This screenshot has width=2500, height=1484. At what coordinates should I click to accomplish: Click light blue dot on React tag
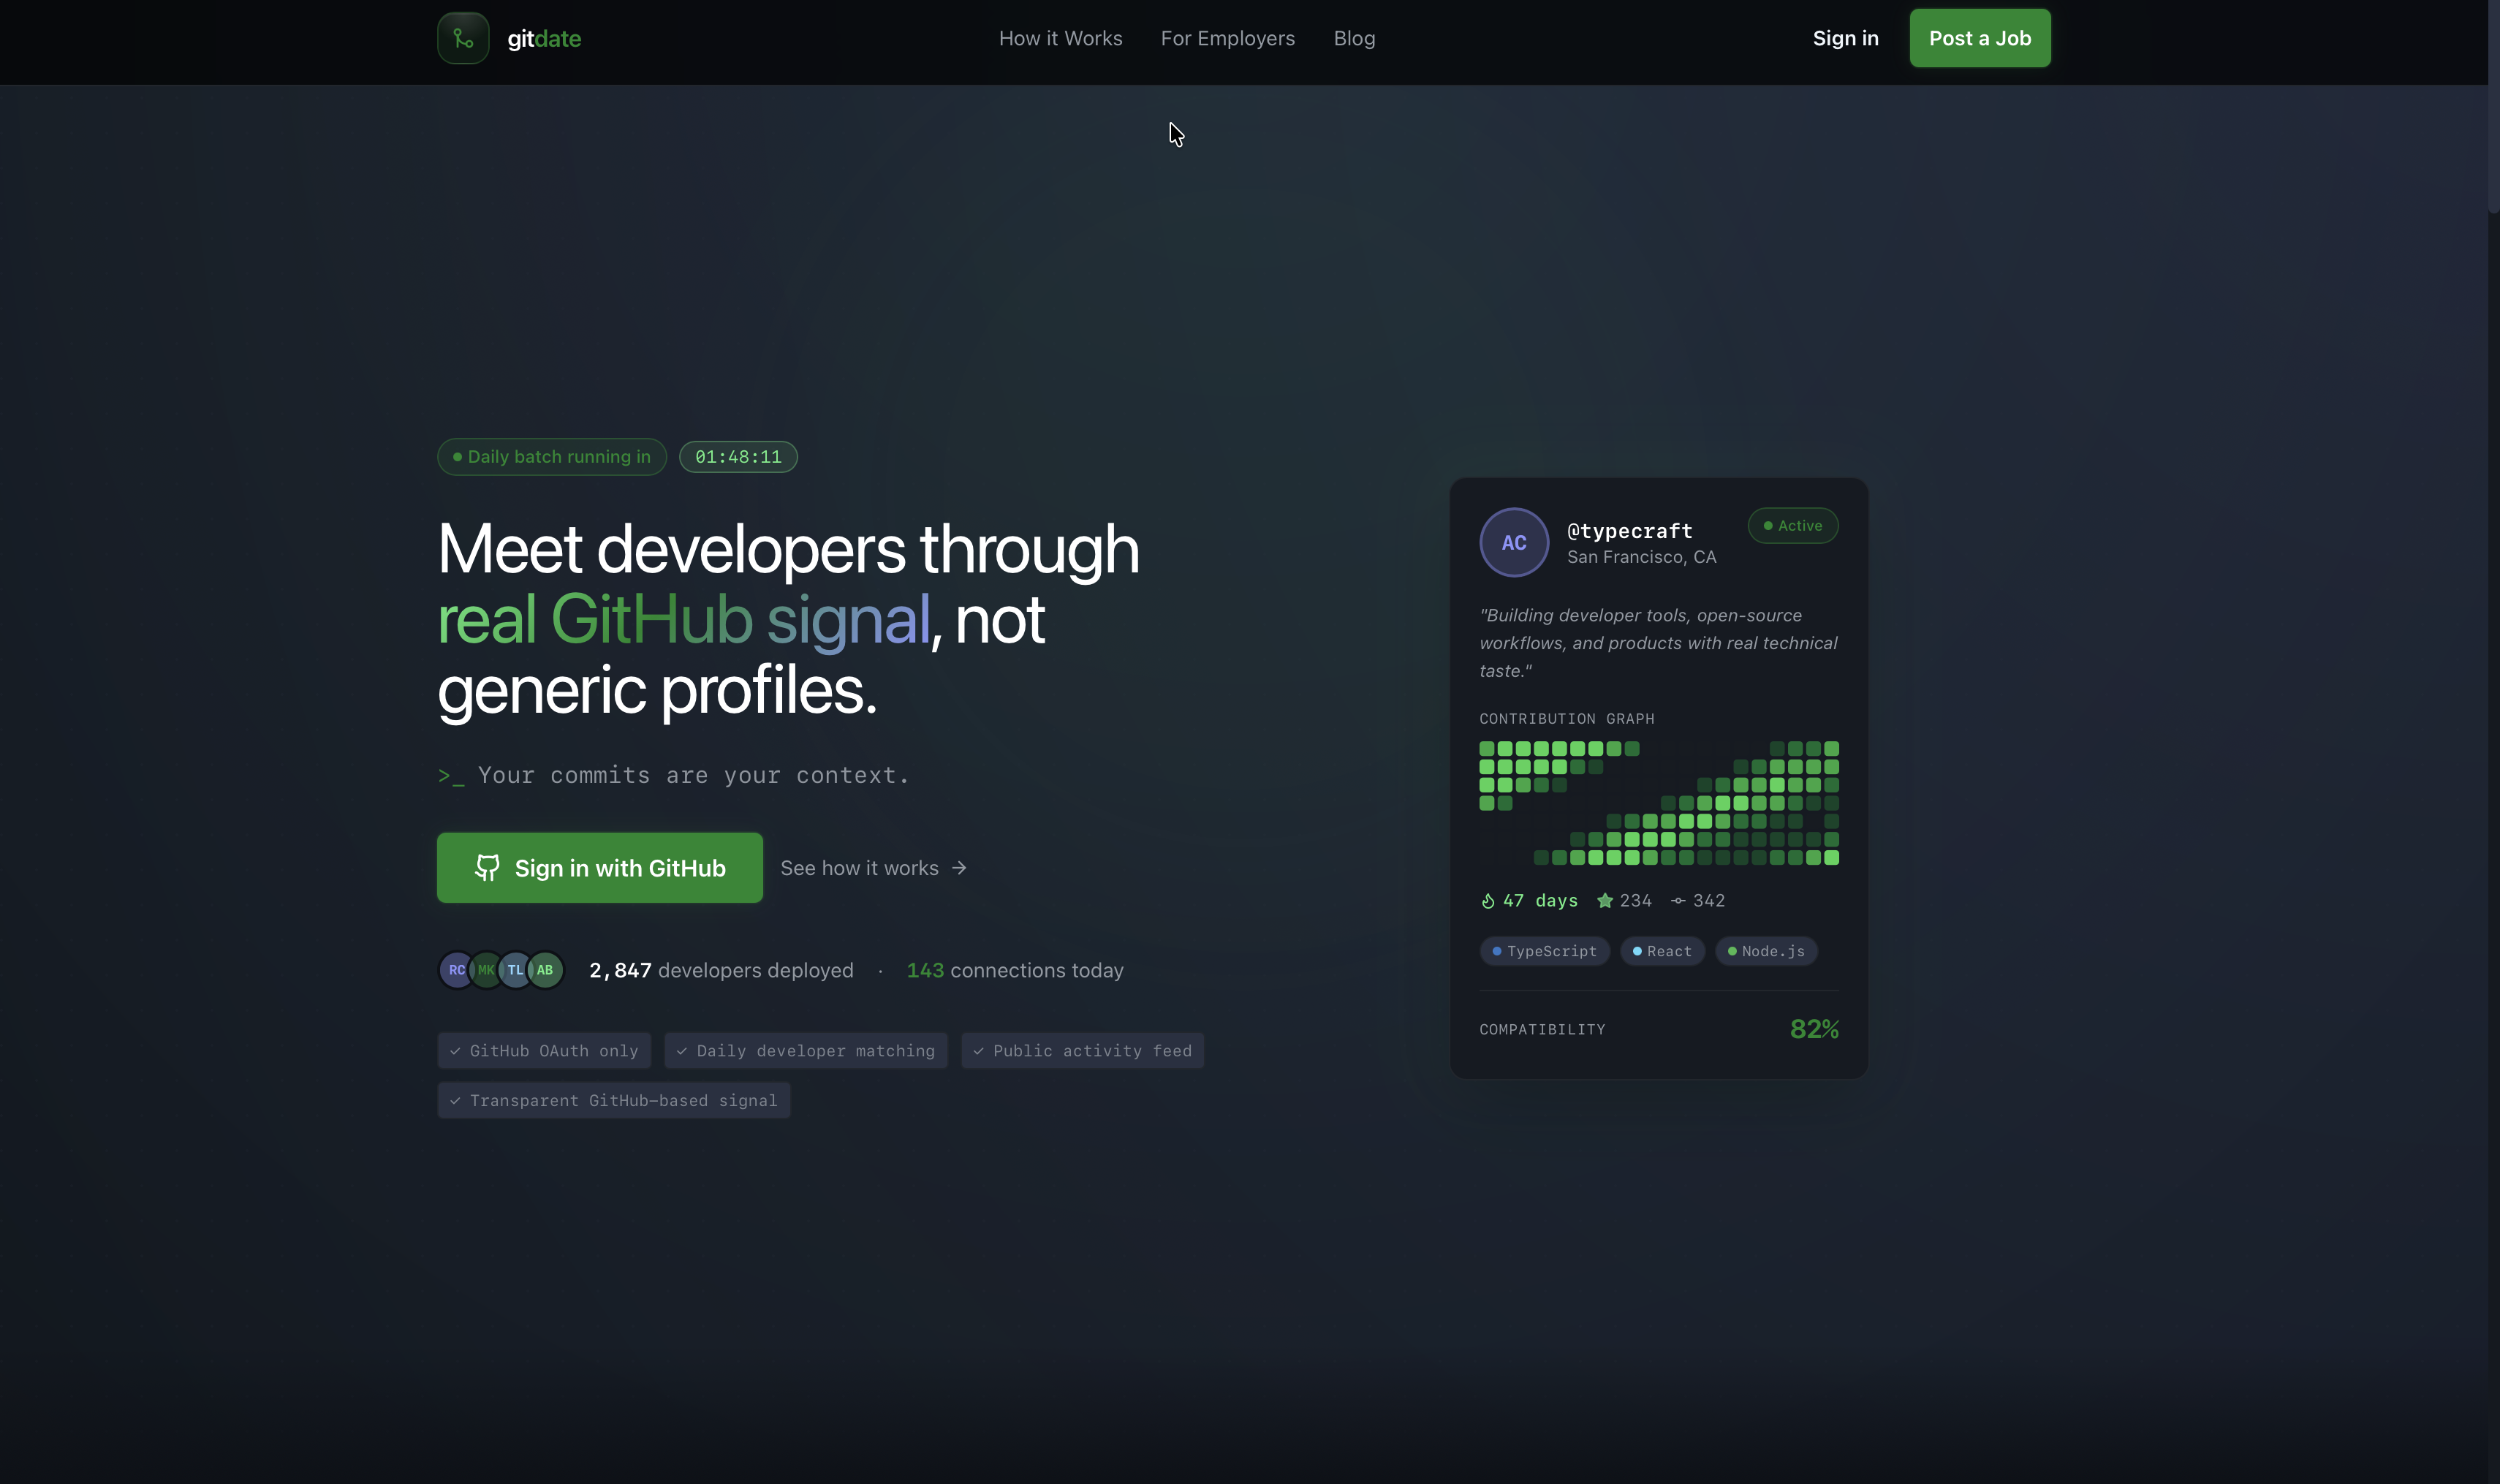click(x=1636, y=951)
